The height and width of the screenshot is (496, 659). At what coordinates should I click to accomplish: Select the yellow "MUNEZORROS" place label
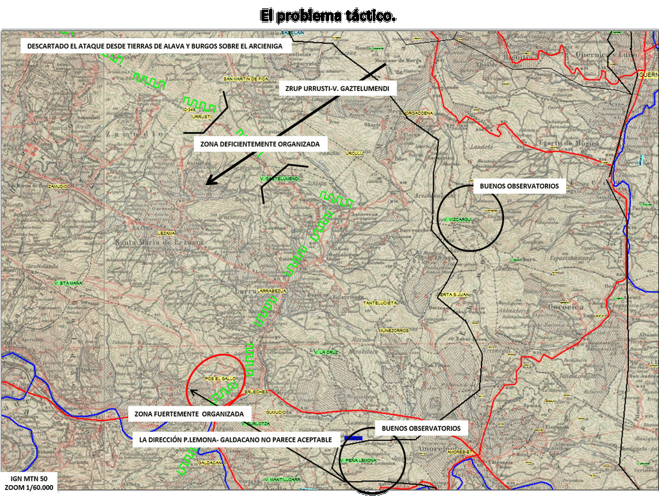pyautogui.click(x=394, y=330)
